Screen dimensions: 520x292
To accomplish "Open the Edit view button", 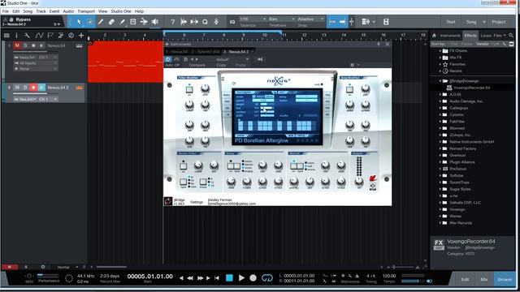I will 465,279.
